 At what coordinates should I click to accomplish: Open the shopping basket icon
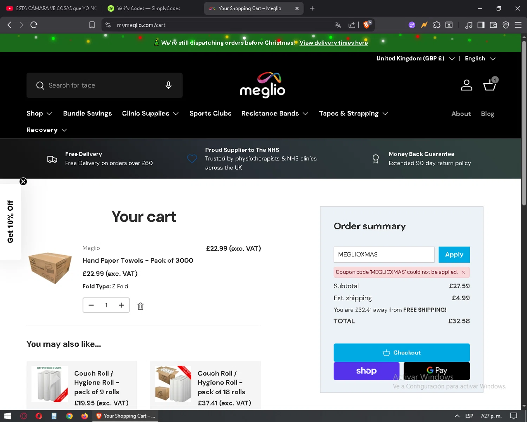490,84
